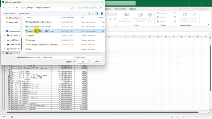212x119 pixels.
Task: Open Cell Styles in ribbon
Action: click(150, 17)
